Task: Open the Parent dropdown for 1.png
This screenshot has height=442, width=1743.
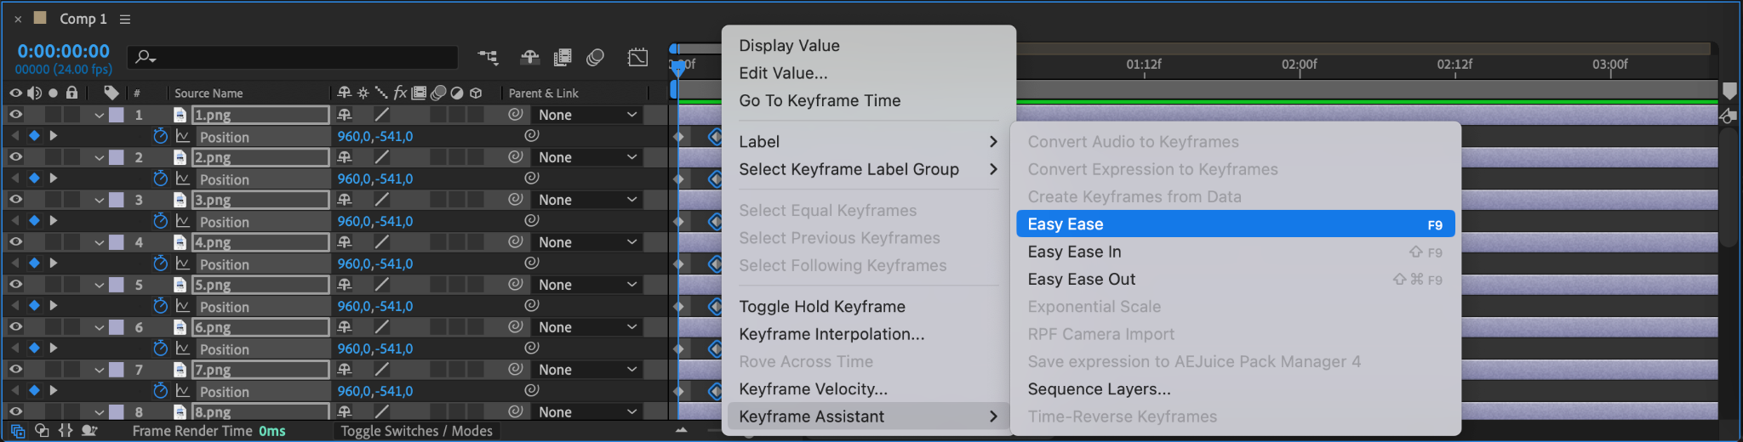Action: pos(587,115)
